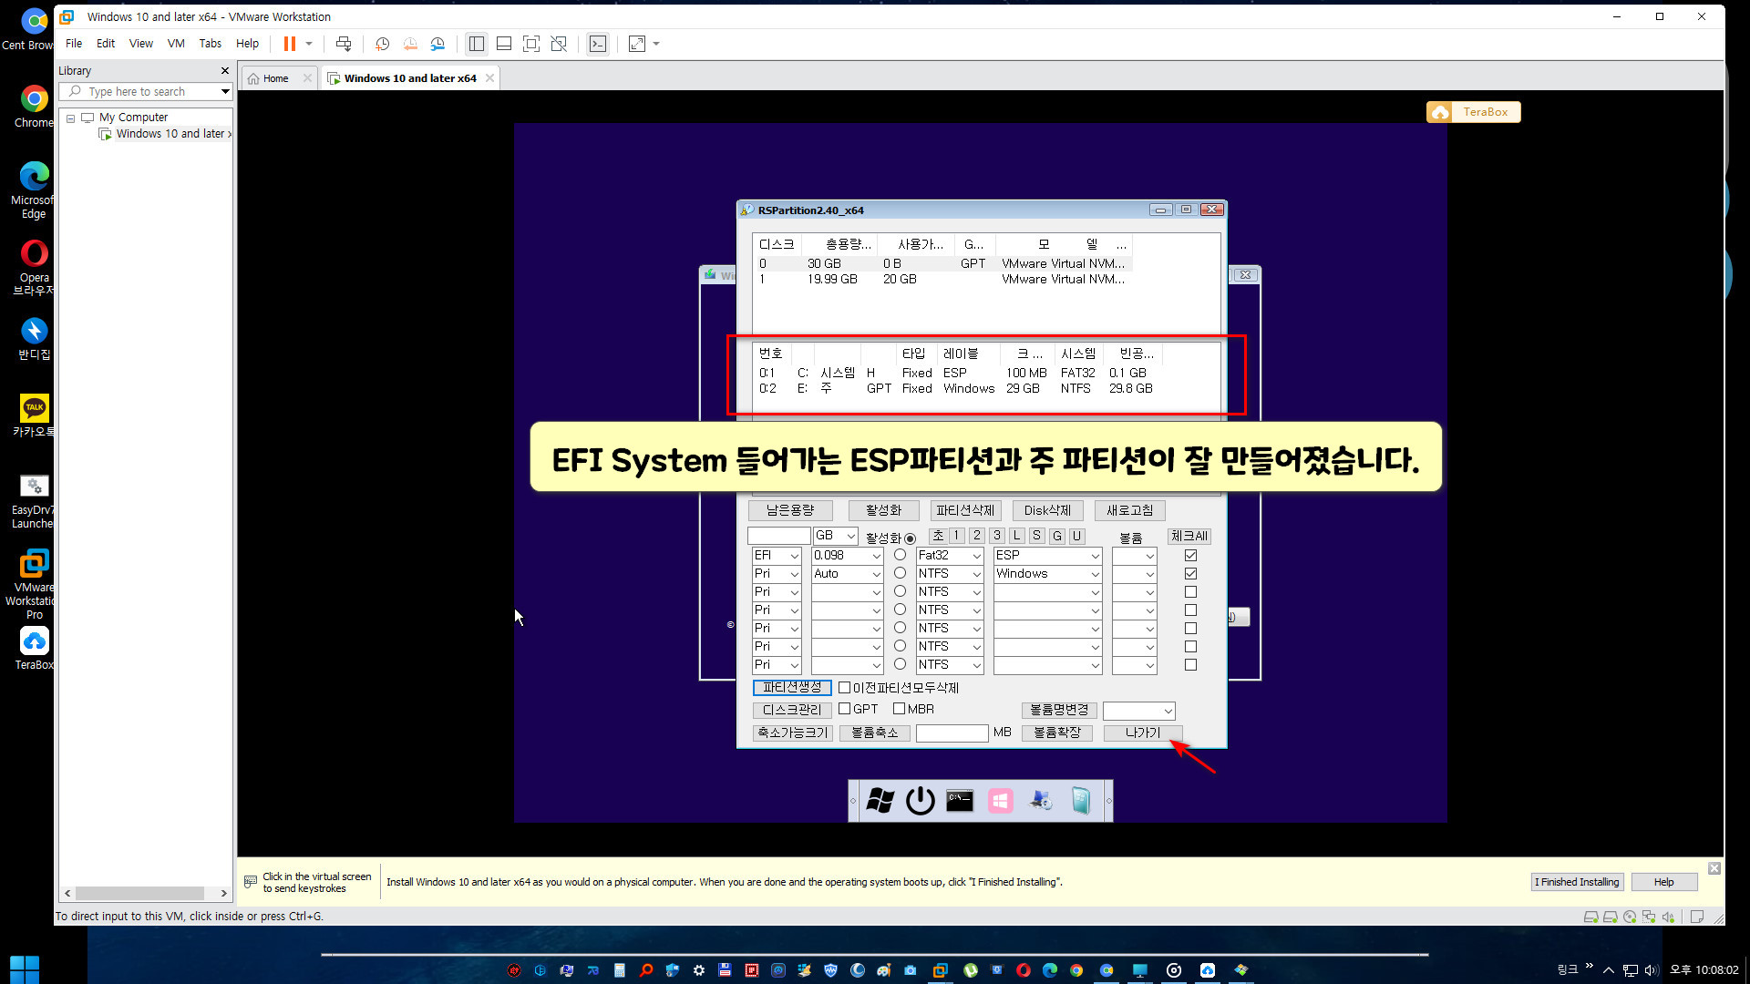Screen dimensions: 1750x984
Task: Toggle the library sidebar view icon
Action: (x=476, y=44)
